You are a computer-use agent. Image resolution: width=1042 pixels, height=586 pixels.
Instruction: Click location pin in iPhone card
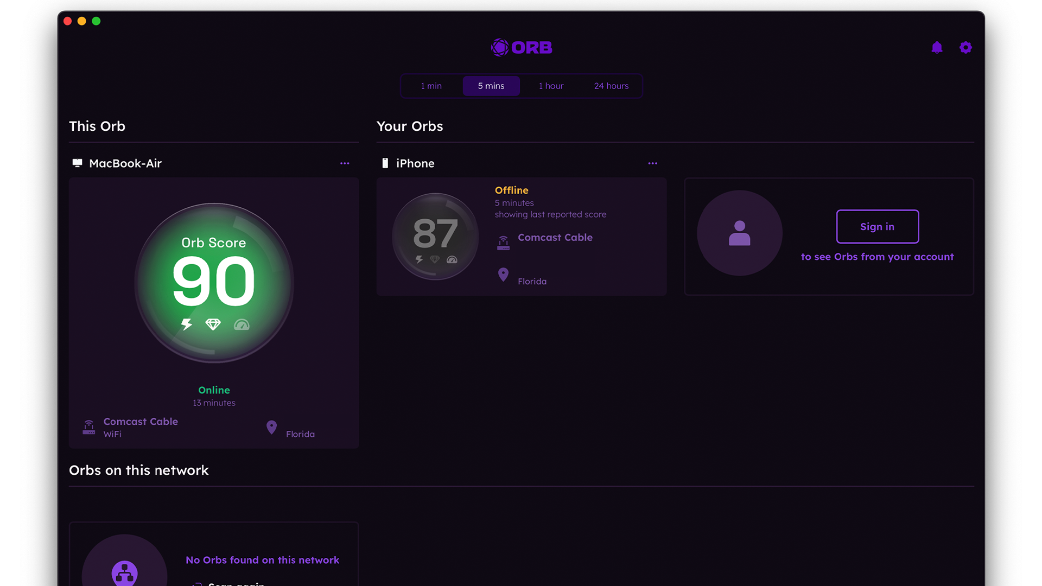[503, 275]
